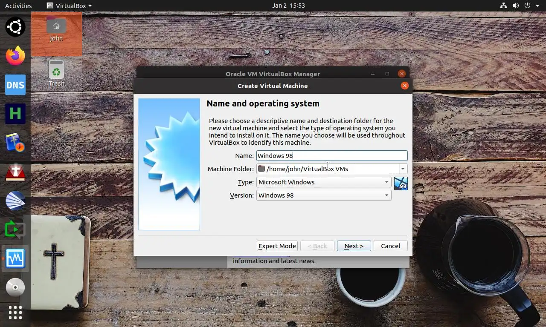Open the blue sphere dock icon
Screen dimensions: 546x327
coord(15,201)
